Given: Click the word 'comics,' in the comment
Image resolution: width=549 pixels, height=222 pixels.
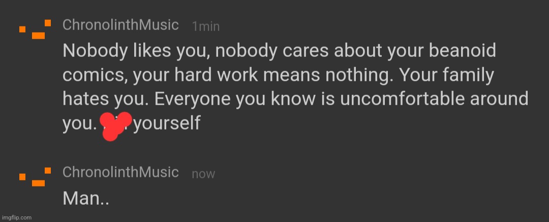Looking at the screenshot, I should 95,76.
